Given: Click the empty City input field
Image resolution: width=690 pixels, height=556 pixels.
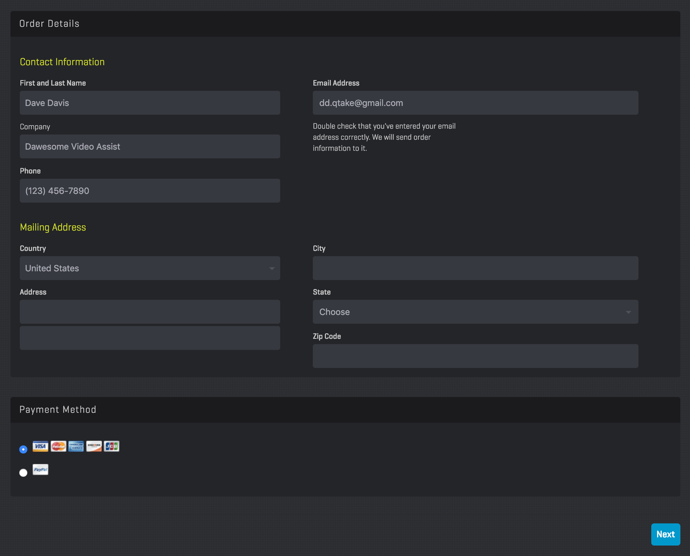Looking at the screenshot, I should tap(475, 268).
